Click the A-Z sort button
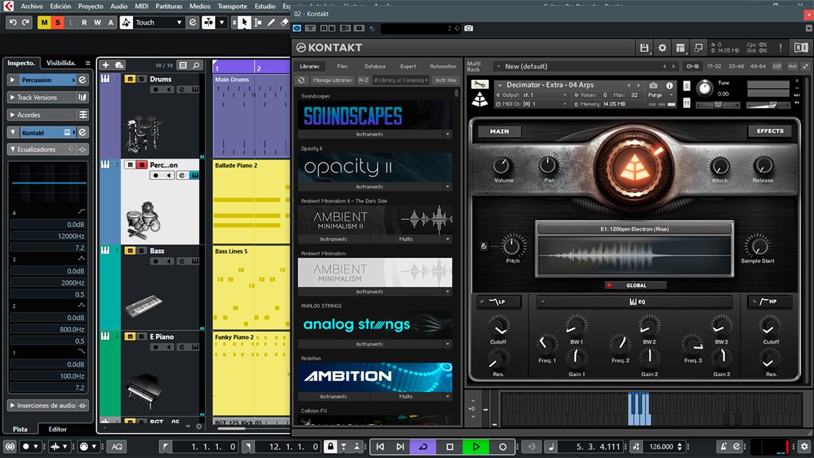 364,80
